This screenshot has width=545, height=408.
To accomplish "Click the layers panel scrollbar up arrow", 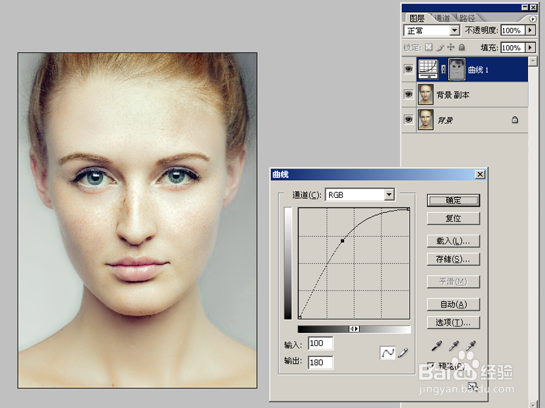I will [x=533, y=61].
